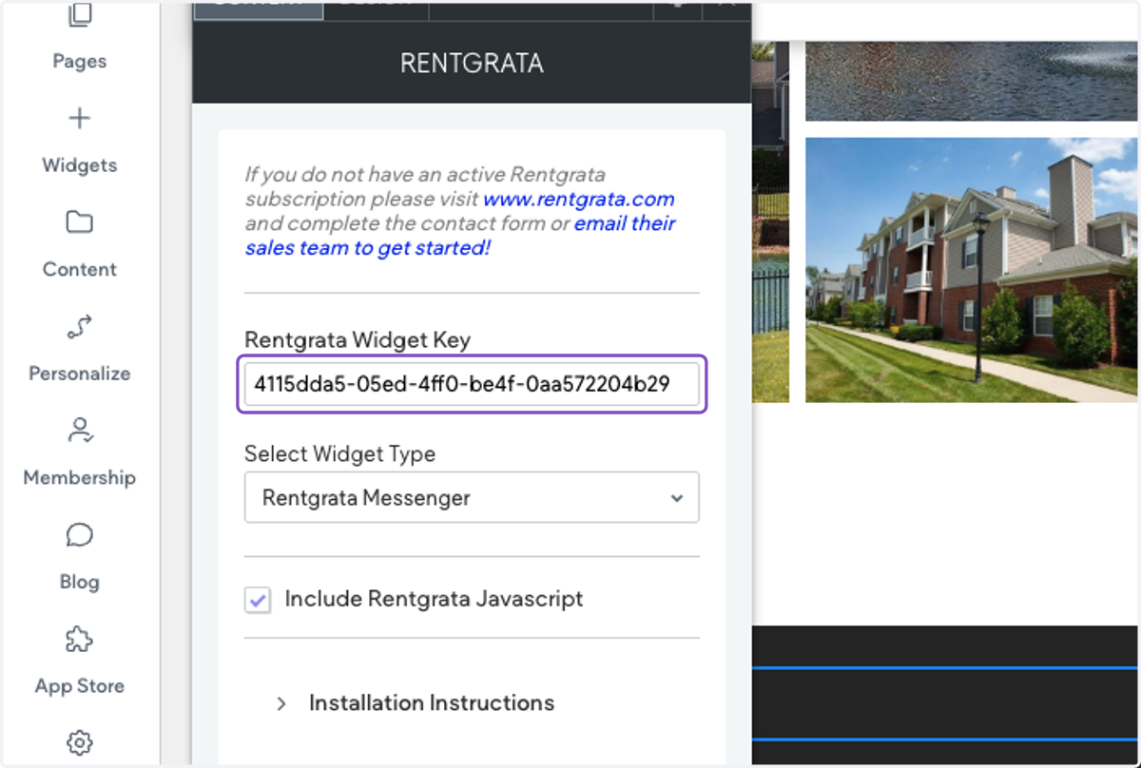Click the Rentgrata Widget Key label
This screenshot has width=1141, height=768.
pos(358,340)
